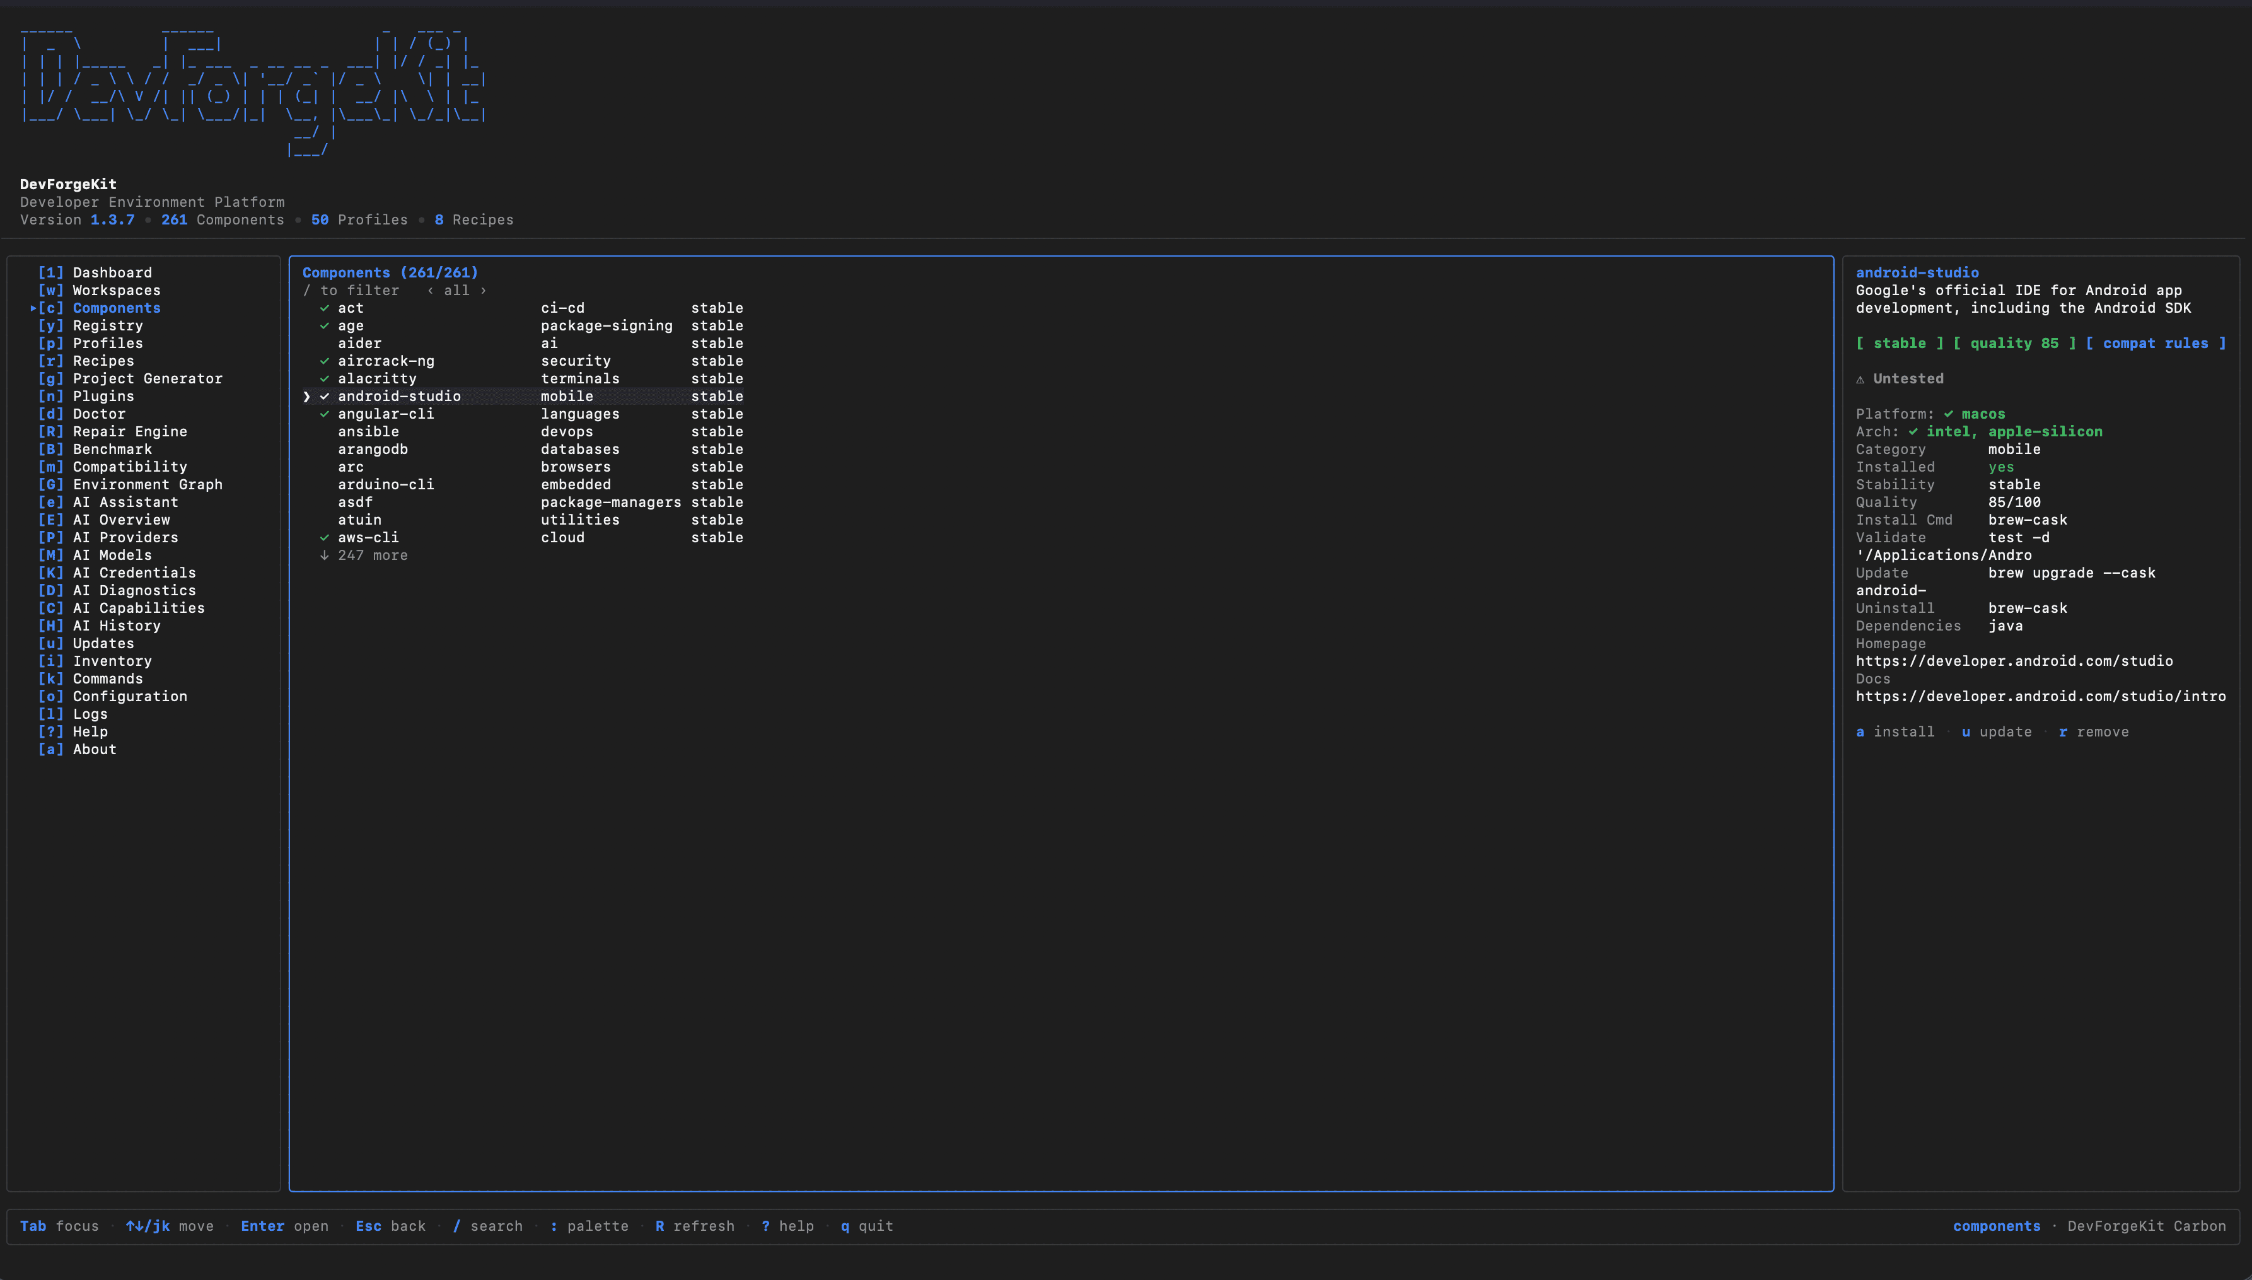Open Project Generator from sidebar
This screenshot has width=2252, height=1280.
coord(130,378)
